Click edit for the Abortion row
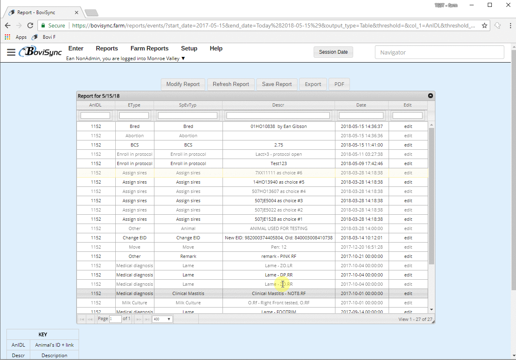516x360 pixels. point(408,136)
